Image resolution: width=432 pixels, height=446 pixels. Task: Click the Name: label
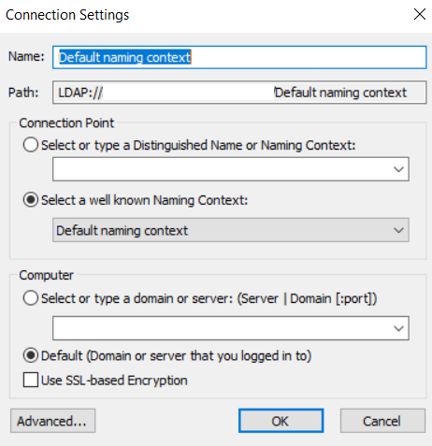tap(26, 56)
